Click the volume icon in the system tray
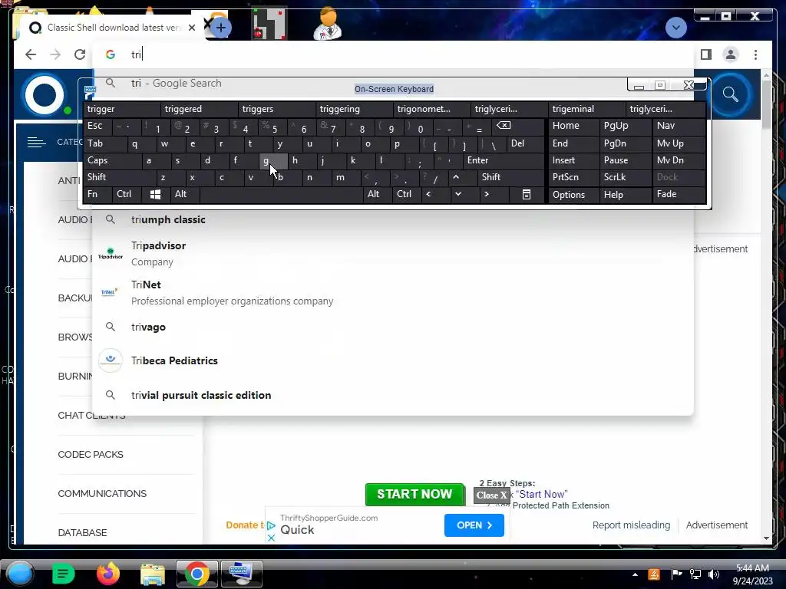 pos(713,574)
